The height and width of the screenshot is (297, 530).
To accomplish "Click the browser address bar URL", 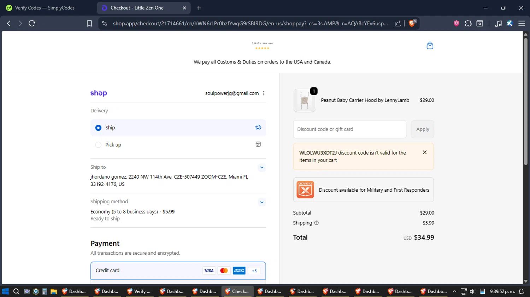I will tap(250, 23).
